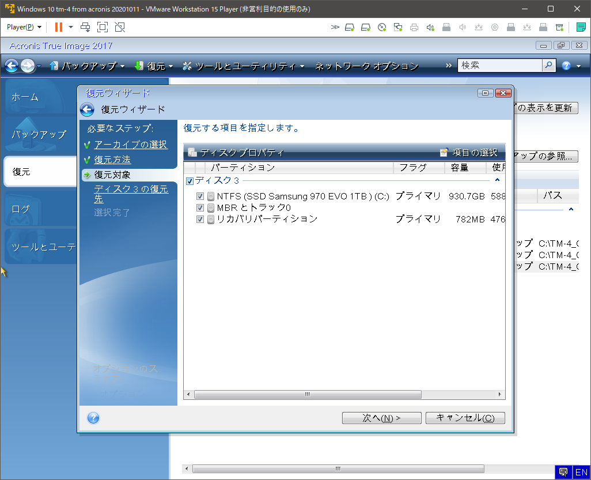Open the ツールとユーティリティ toolbar menu
591x480 pixels.
244,66
